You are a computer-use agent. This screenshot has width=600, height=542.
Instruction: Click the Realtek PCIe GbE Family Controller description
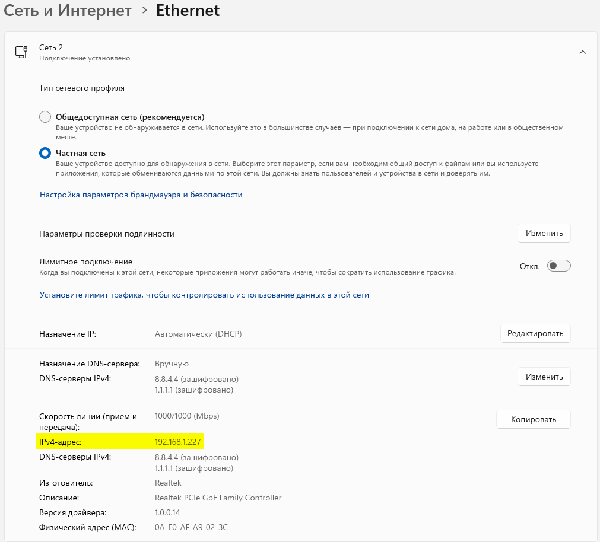tap(218, 498)
